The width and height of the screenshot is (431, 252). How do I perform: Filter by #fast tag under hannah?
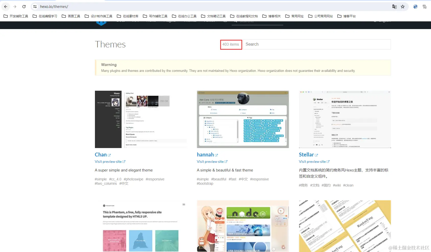pyautogui.click(x=232, y=179)
